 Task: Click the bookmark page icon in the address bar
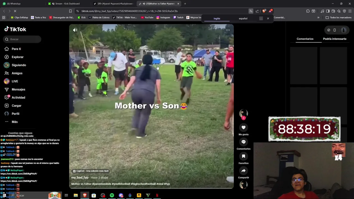(70, 11)
